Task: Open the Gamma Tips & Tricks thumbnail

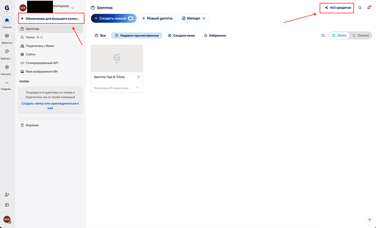Action: (x=117, y=58)
